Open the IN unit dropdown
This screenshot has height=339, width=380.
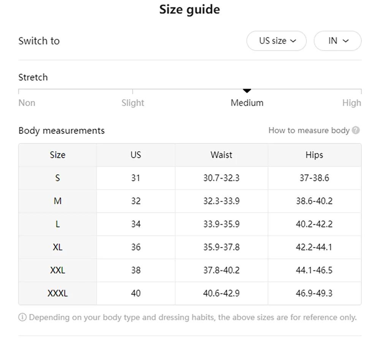pyautogui.click(x=337, y=41)
